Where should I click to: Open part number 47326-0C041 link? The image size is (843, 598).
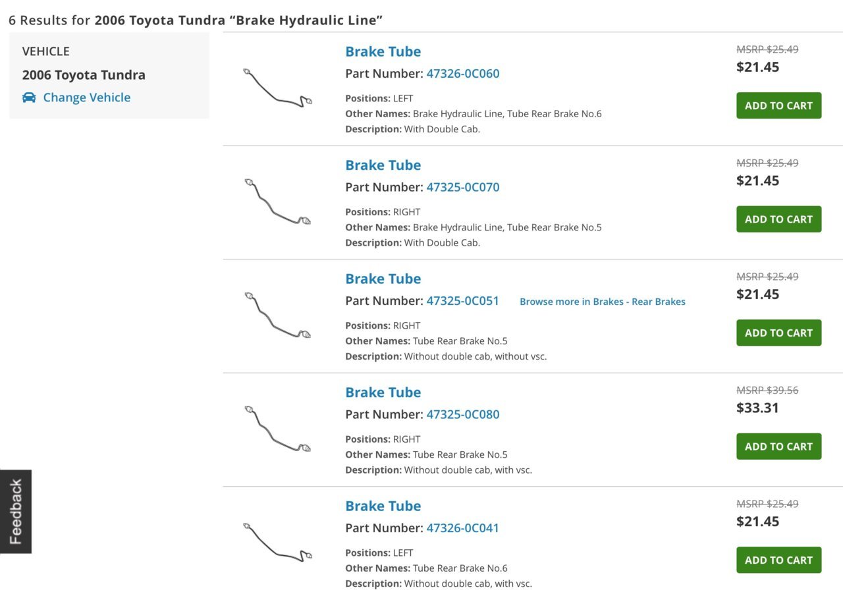[463, 528]
